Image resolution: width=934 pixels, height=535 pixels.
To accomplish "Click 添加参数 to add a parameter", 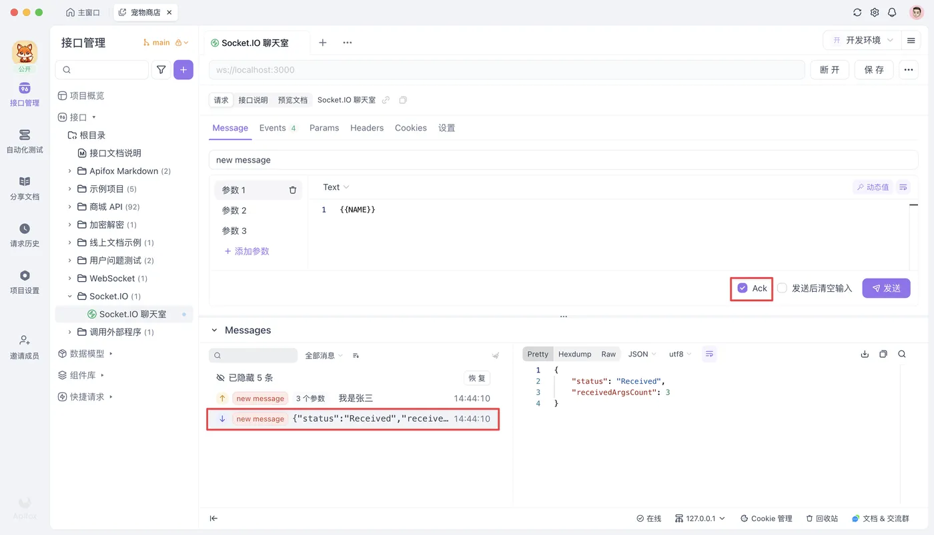I will tap(247, 251).
